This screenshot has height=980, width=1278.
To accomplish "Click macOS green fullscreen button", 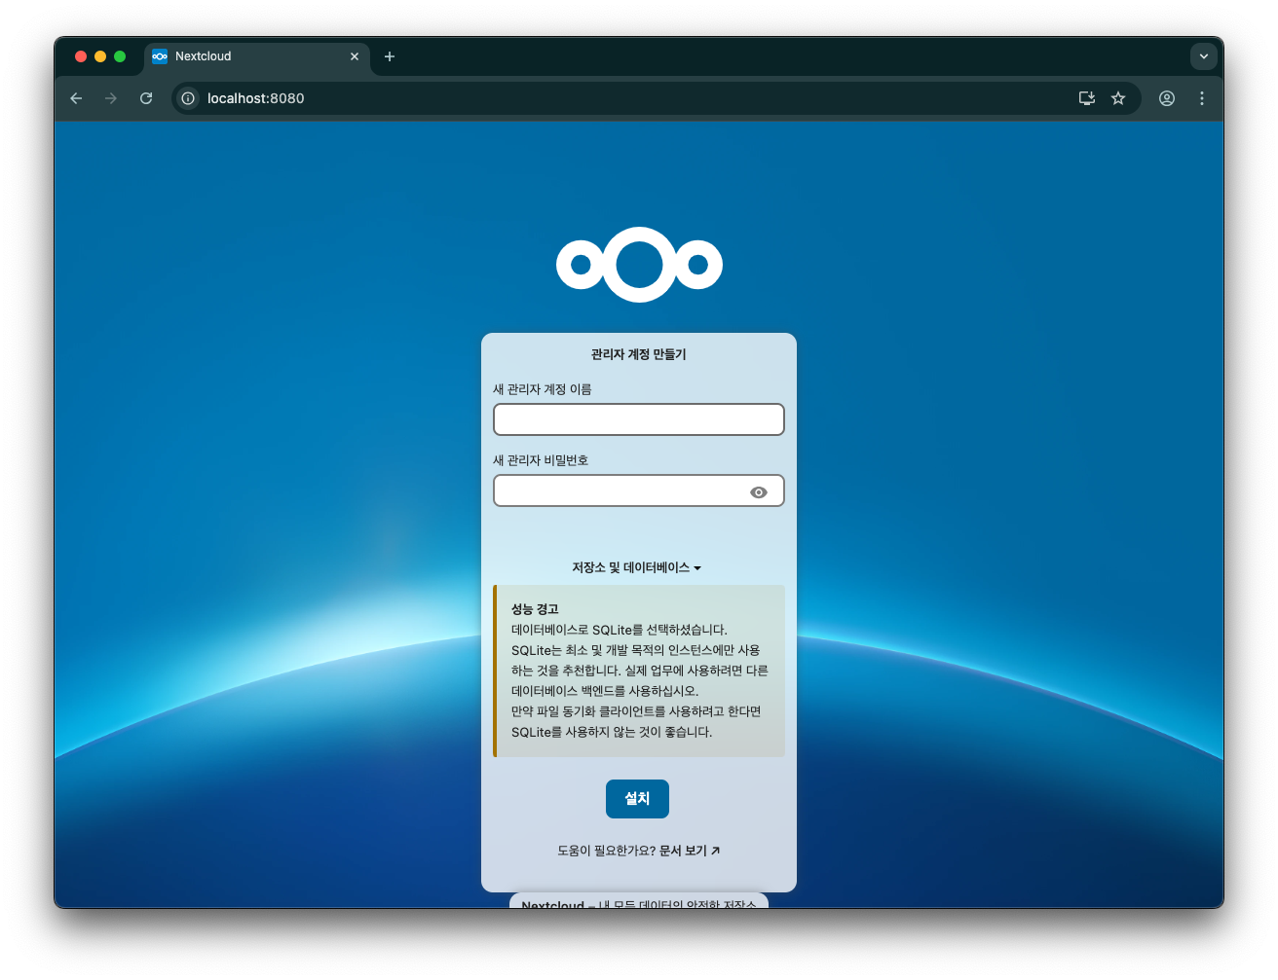I will click(120, 56).
